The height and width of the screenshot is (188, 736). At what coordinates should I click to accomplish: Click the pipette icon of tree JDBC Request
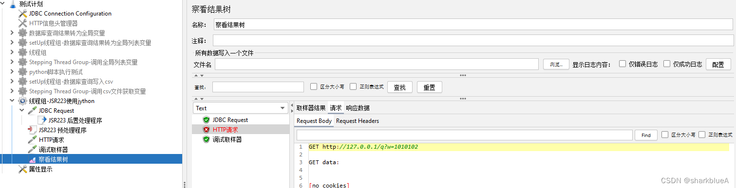32,111
